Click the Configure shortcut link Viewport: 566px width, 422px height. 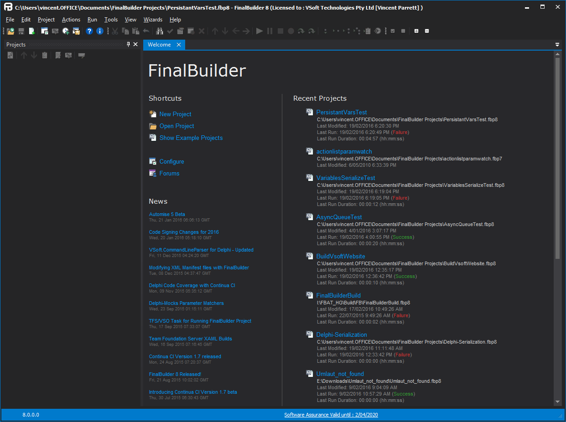[x=172, y=162]
